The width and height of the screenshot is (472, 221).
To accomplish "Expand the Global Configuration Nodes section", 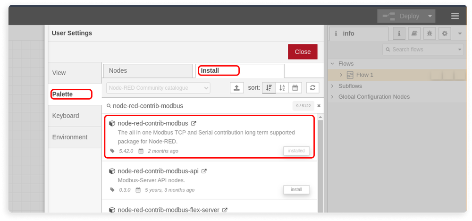I will [332, 97].
